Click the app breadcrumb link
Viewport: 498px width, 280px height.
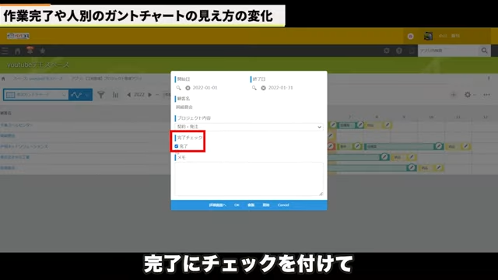(x=107, y=79)
